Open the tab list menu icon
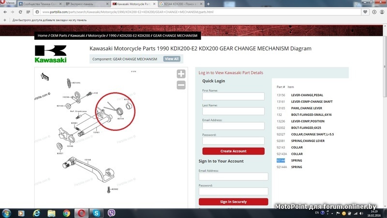 tap(356, 4)
